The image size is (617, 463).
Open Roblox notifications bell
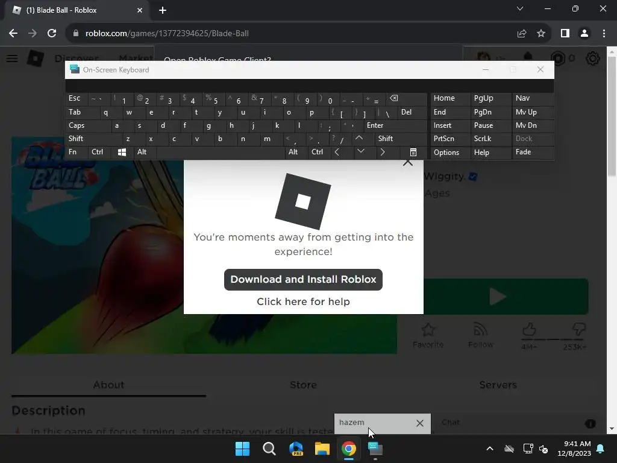pyautogui.click(x=528, y=58)
